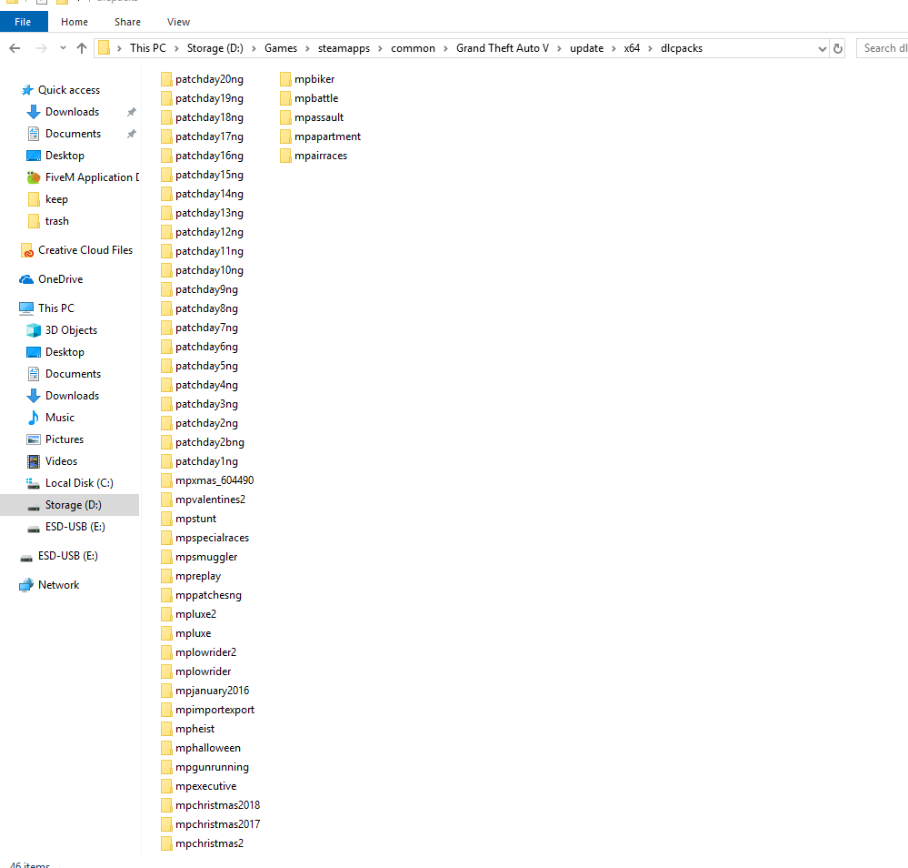Expand the chevron after 'This PC' breadcrumb
908x868 pixels.
(176, 49)
